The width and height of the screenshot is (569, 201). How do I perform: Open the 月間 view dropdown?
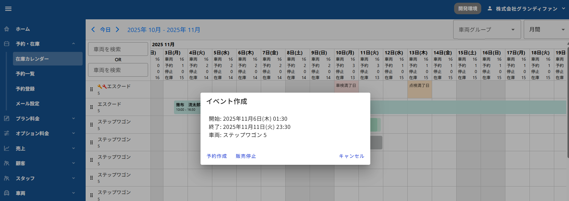pos(546,30)
